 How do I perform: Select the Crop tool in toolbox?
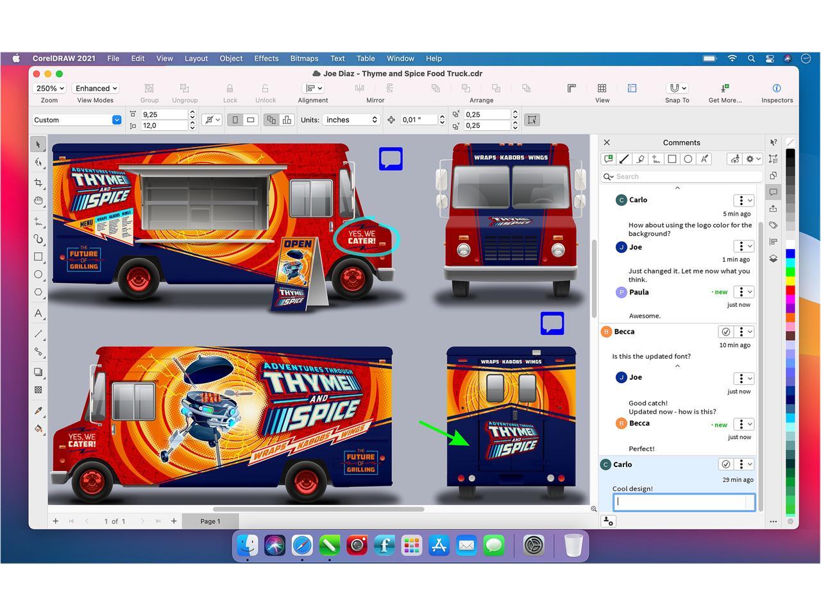pyautogui.click(x=38, y=182)
